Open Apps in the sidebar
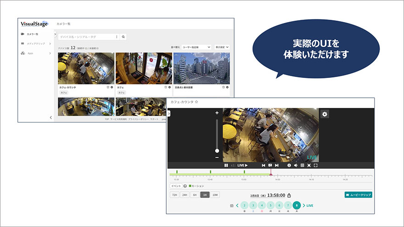This screenshot has height=227, width=404. coord(30,53)
